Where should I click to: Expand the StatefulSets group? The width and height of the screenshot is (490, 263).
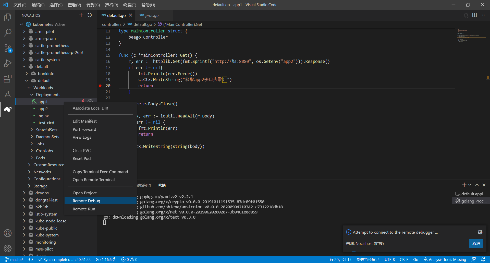click(x=32, y=130)
